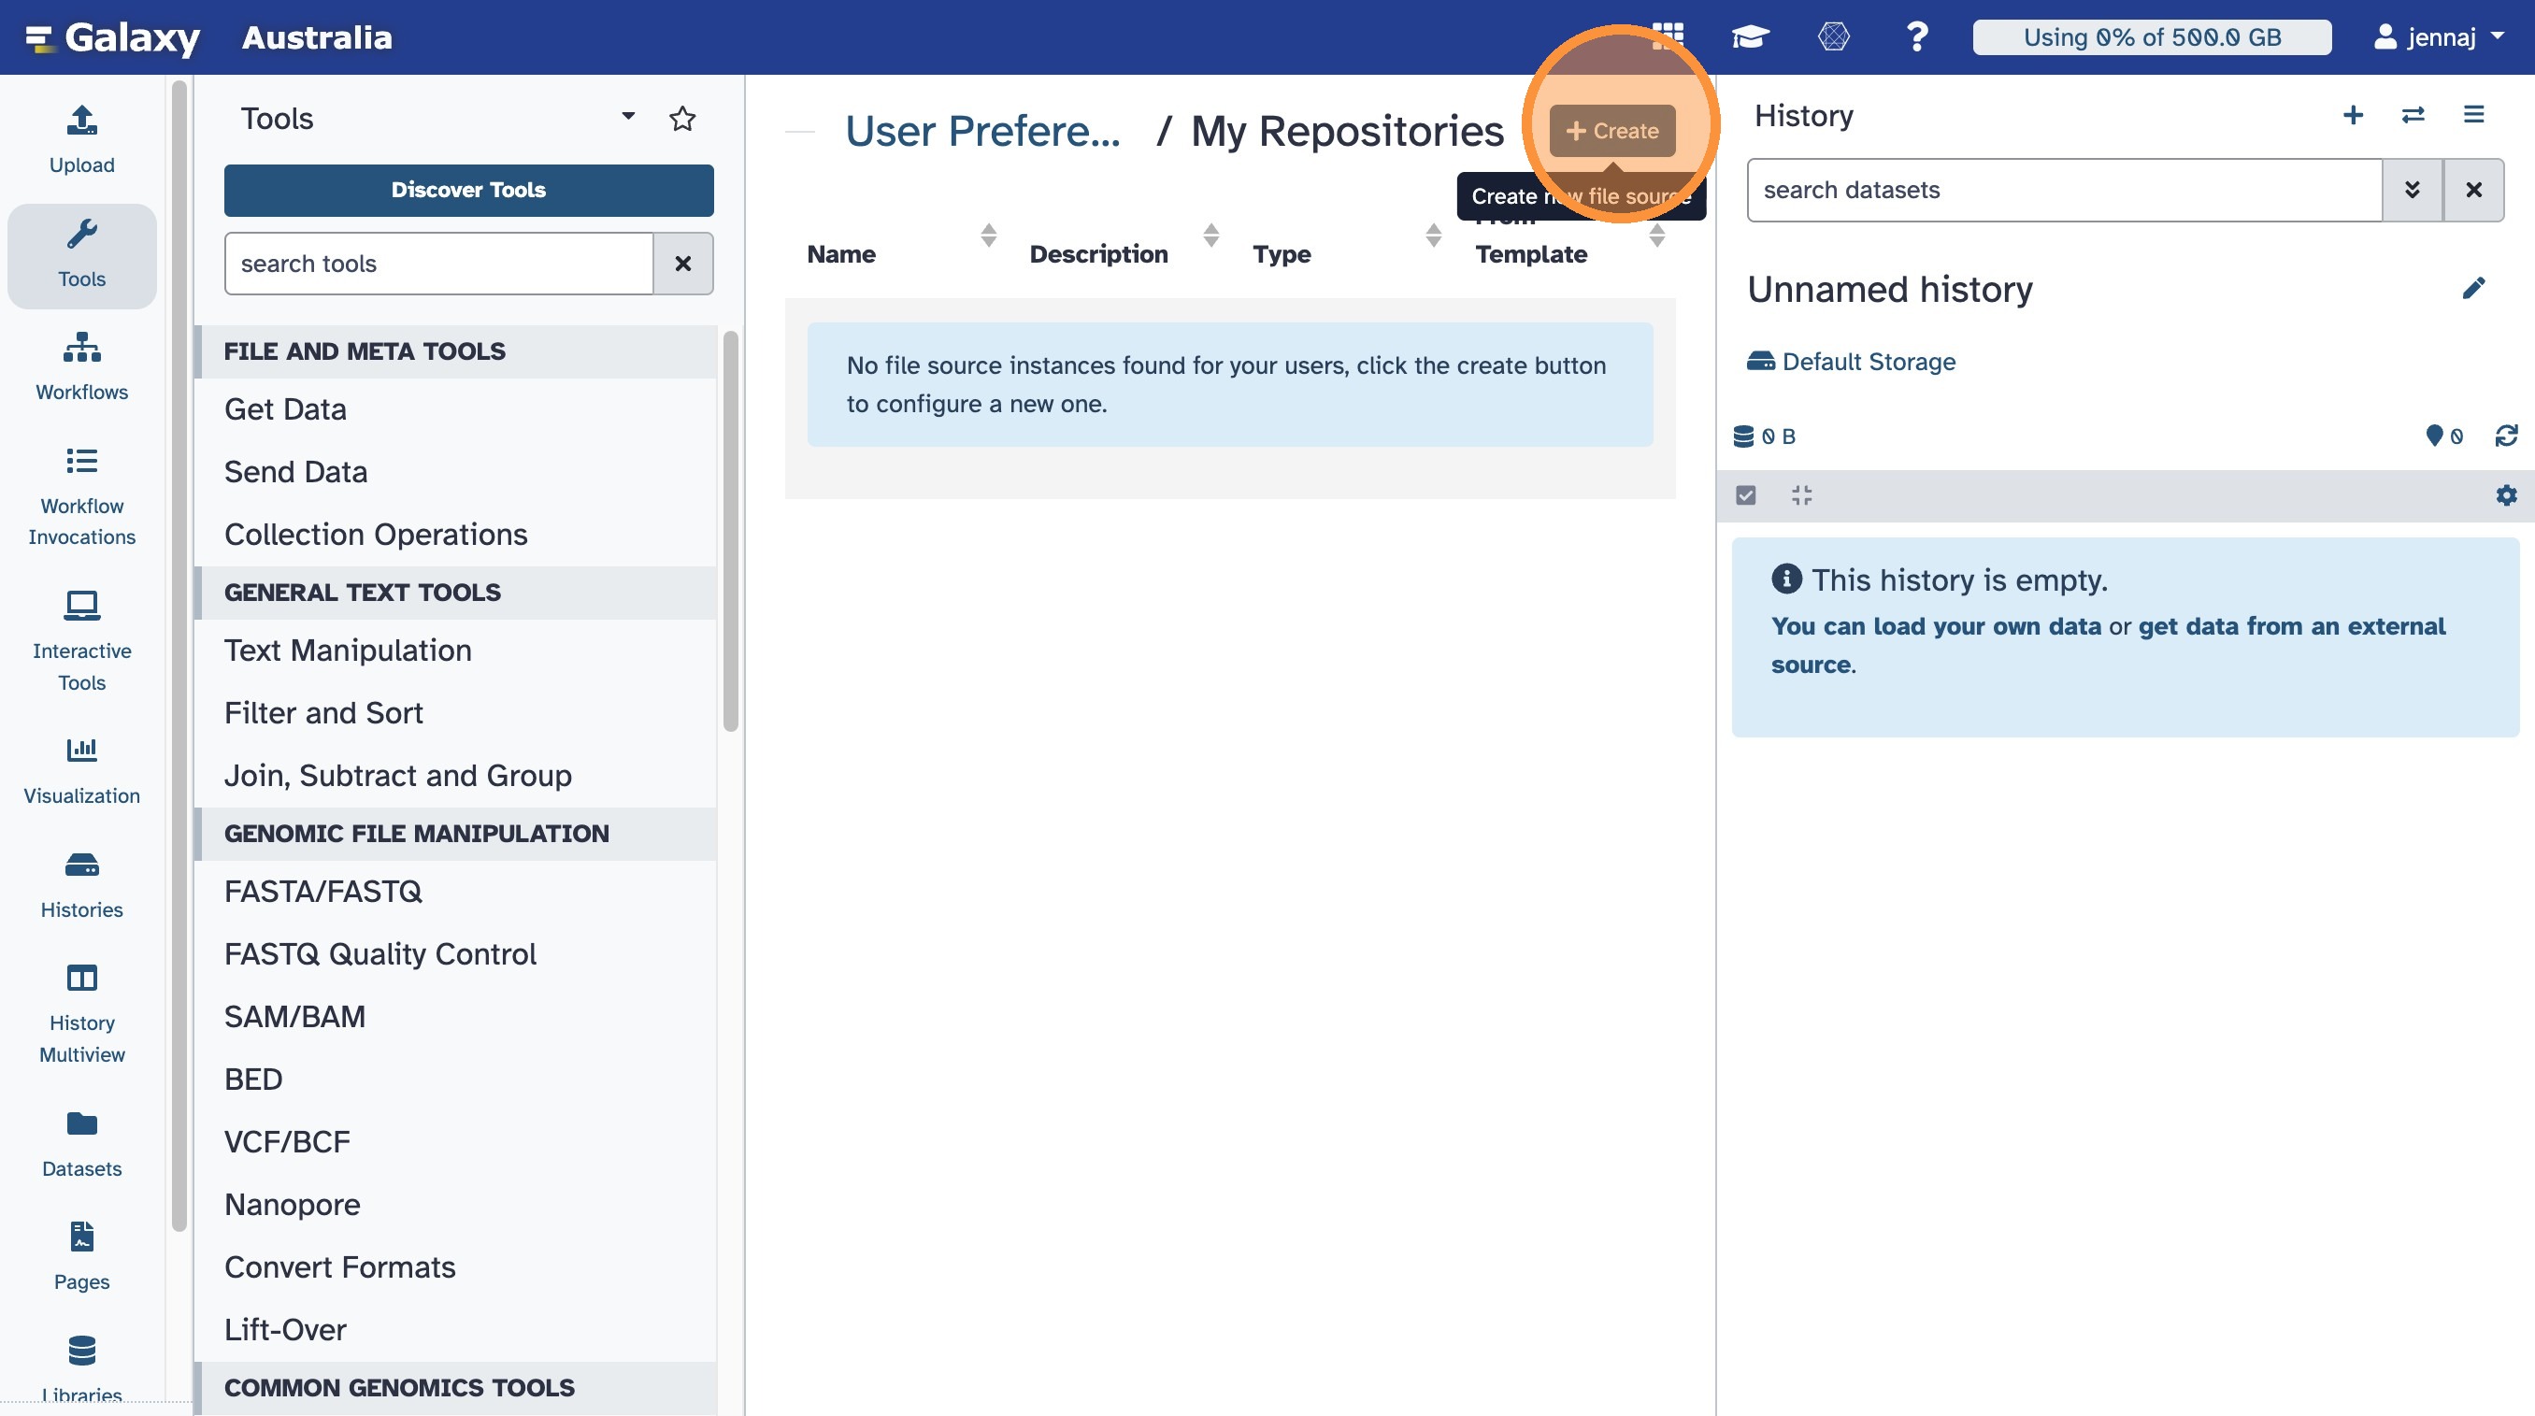The width and height of the screenshot is (2535, 1416).
Task: Open the Tools panel dropdown arrow
Action: point(628,117)
